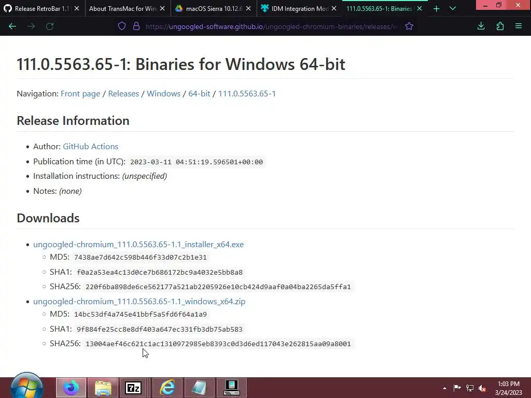Show hidden system tray icons
Viewport: 531px width, 398px height.
(444, 388)
